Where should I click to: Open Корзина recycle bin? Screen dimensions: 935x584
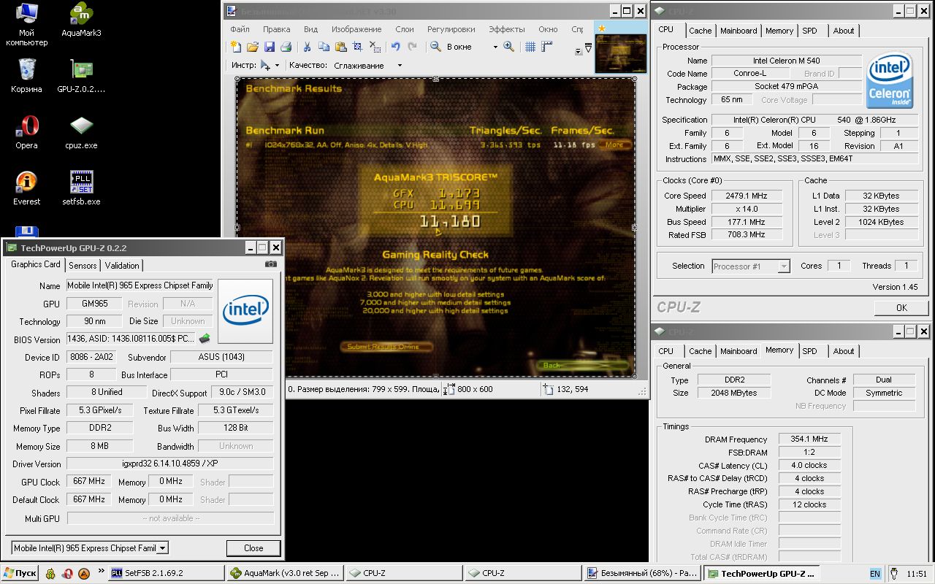(27, 77)
